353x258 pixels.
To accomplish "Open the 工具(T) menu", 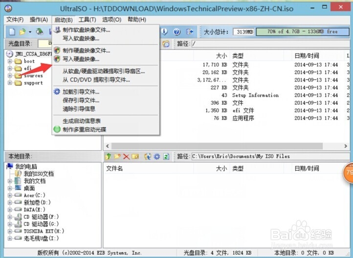I will [x=87, y=20].
